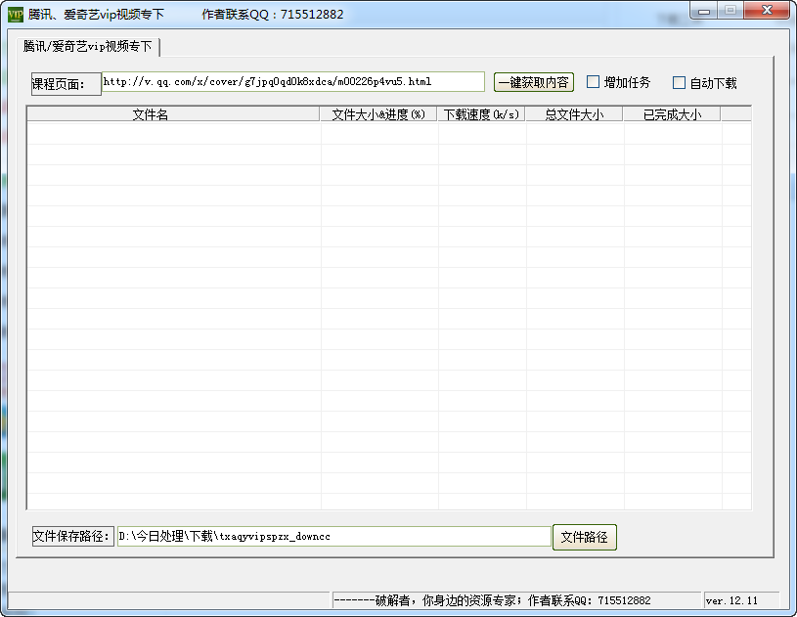Image resolution: width=797 pixels, height=617 pixels.
Task: Open the 文件路径 browse button
Action: click(x=584, y=537)
